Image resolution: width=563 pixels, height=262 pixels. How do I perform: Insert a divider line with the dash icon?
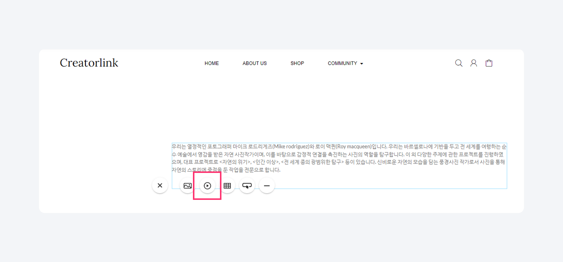pos(267,186)
